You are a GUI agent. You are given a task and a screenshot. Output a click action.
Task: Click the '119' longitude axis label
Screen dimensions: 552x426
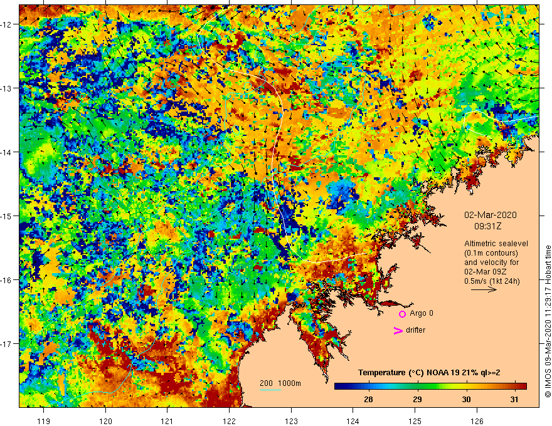pos(44,421)
